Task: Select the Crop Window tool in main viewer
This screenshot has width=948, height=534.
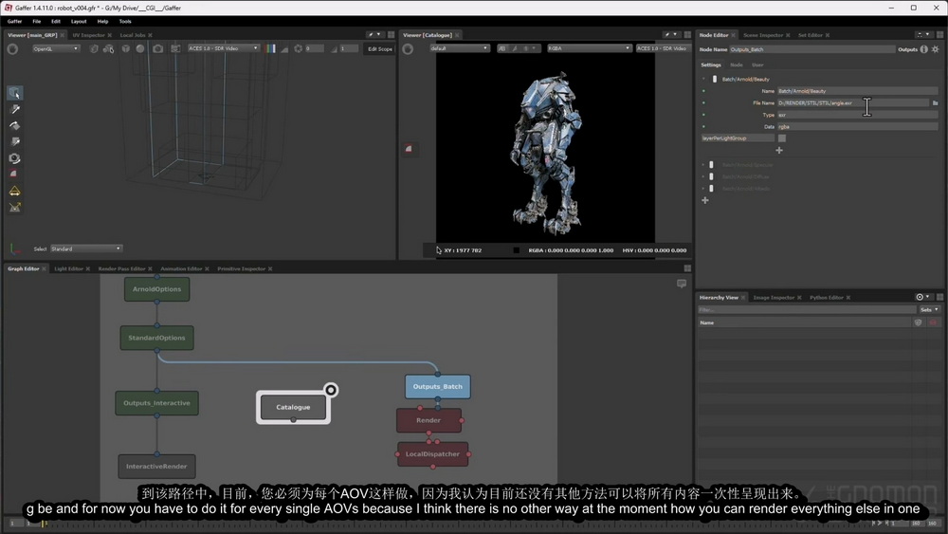Action: pos(14,175)
